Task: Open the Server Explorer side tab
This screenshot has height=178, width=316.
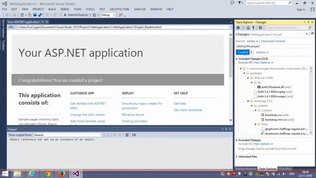Action: coord(3,28)
